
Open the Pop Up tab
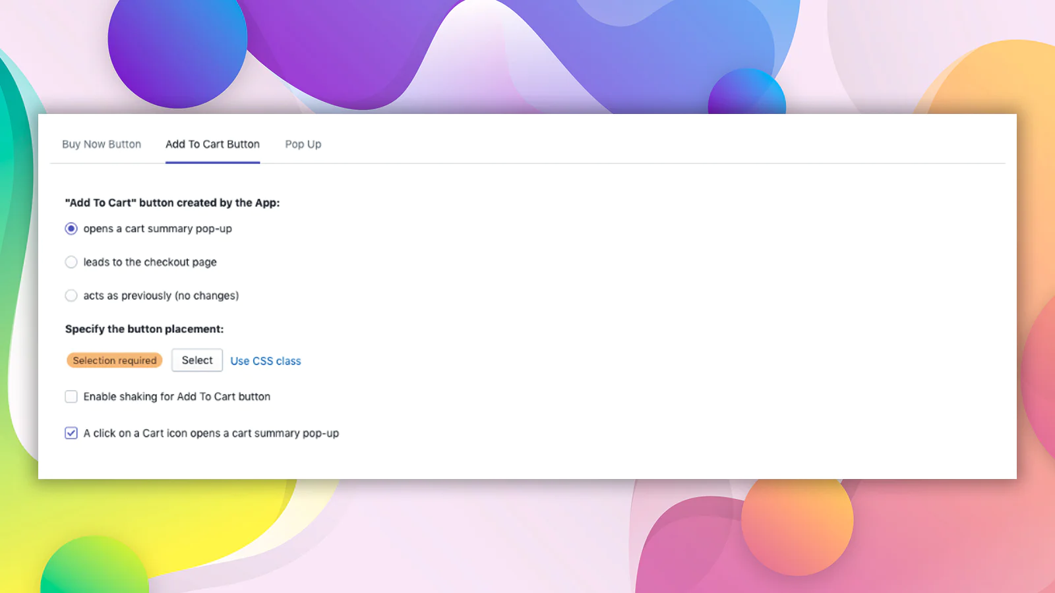(x=303, y=144)
